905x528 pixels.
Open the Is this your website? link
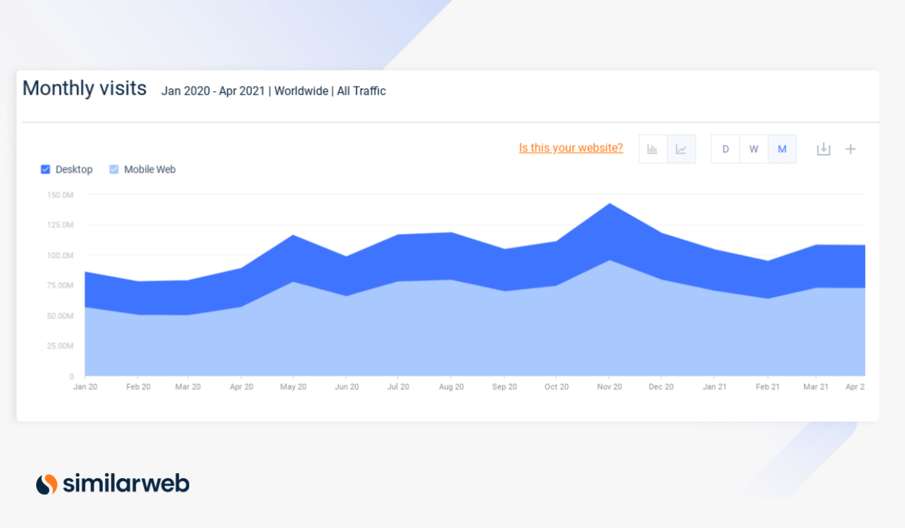pyautogui.click(x=570, y=148)
